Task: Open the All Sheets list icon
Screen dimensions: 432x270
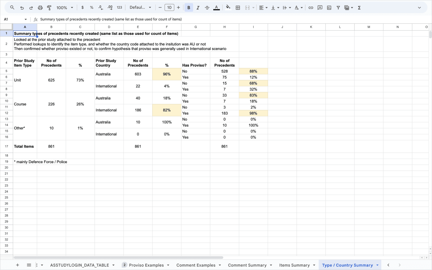Action: 29,265
